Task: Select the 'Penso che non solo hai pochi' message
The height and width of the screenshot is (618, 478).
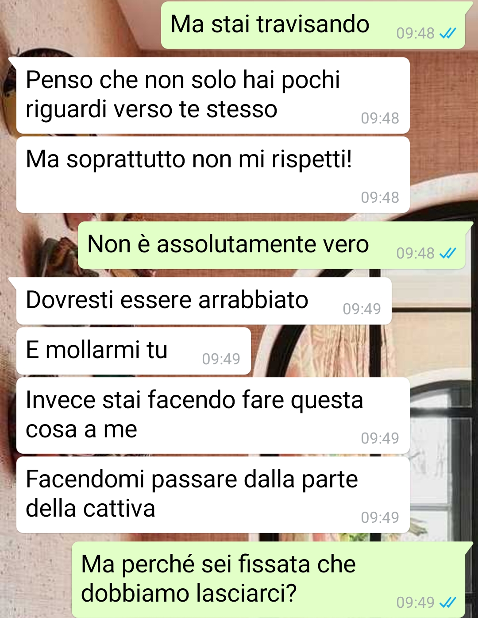Action: [213, 95]
